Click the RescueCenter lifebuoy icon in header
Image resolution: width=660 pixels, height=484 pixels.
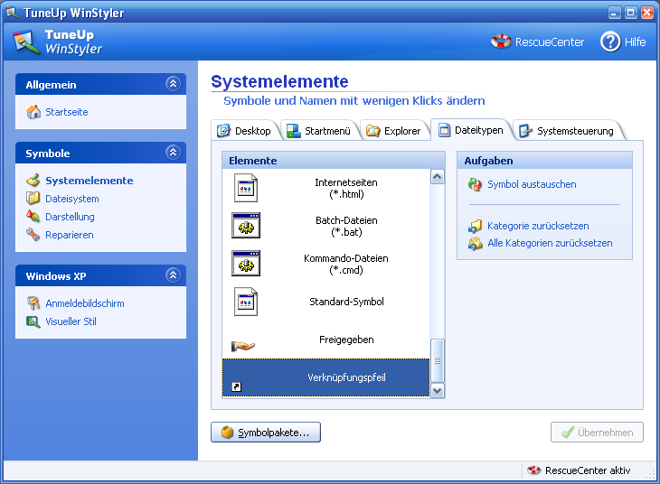point(501,42)
